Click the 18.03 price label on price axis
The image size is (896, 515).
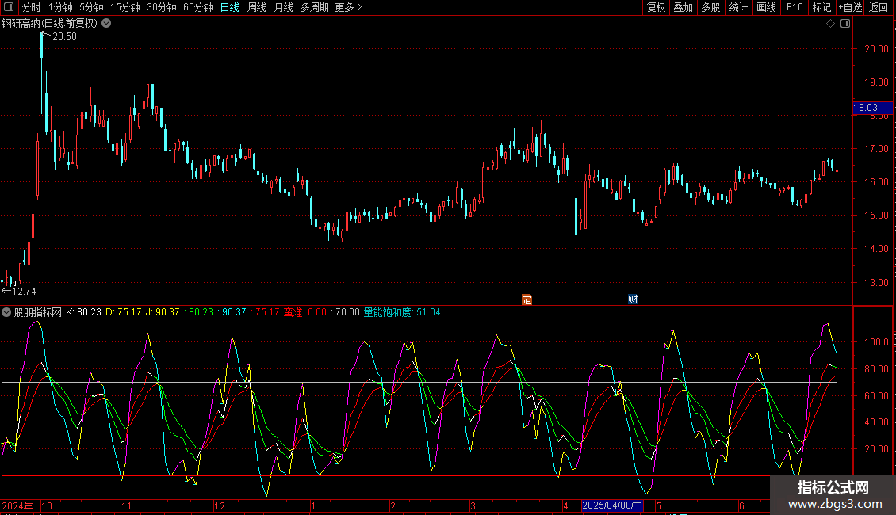coord(872,107)
